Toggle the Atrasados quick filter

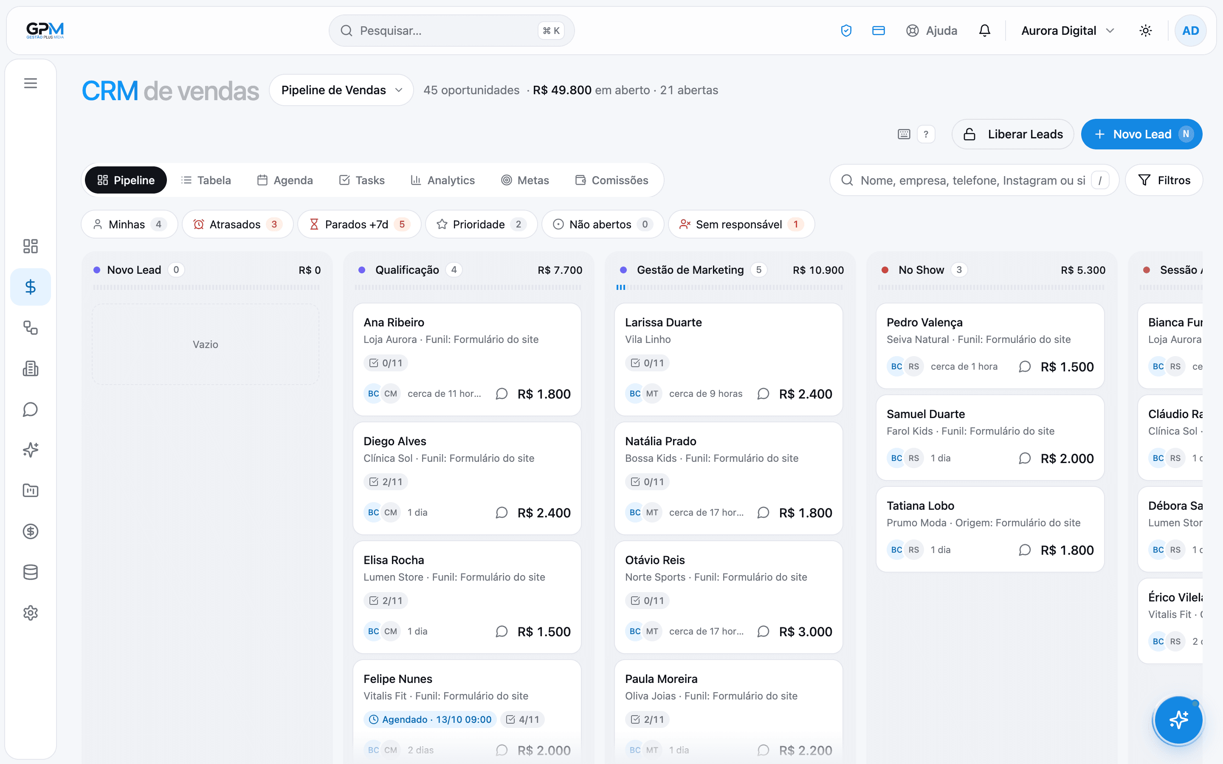click(237, 225)
